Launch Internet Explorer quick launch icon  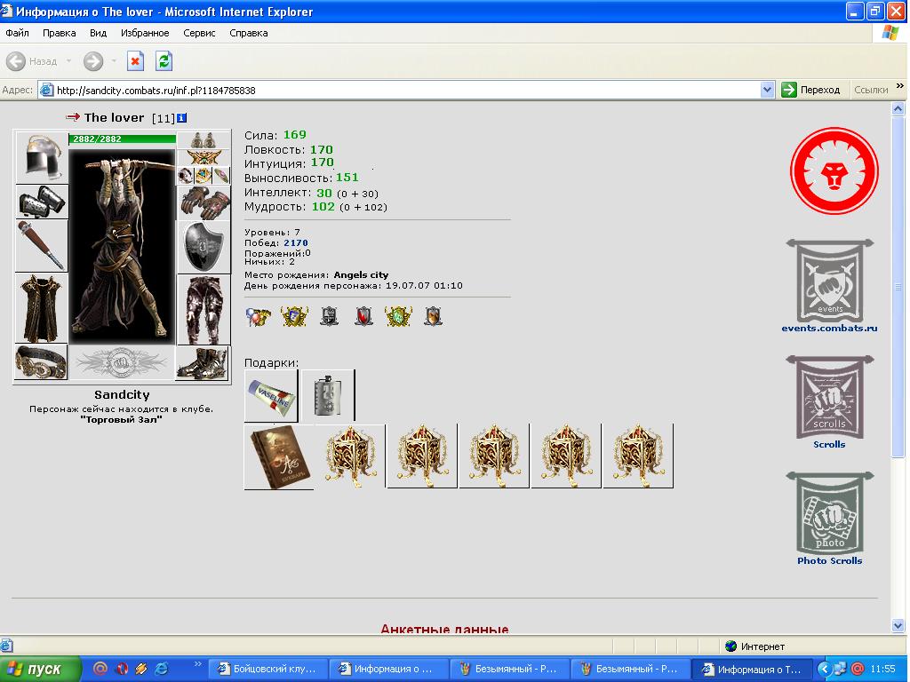162,669
